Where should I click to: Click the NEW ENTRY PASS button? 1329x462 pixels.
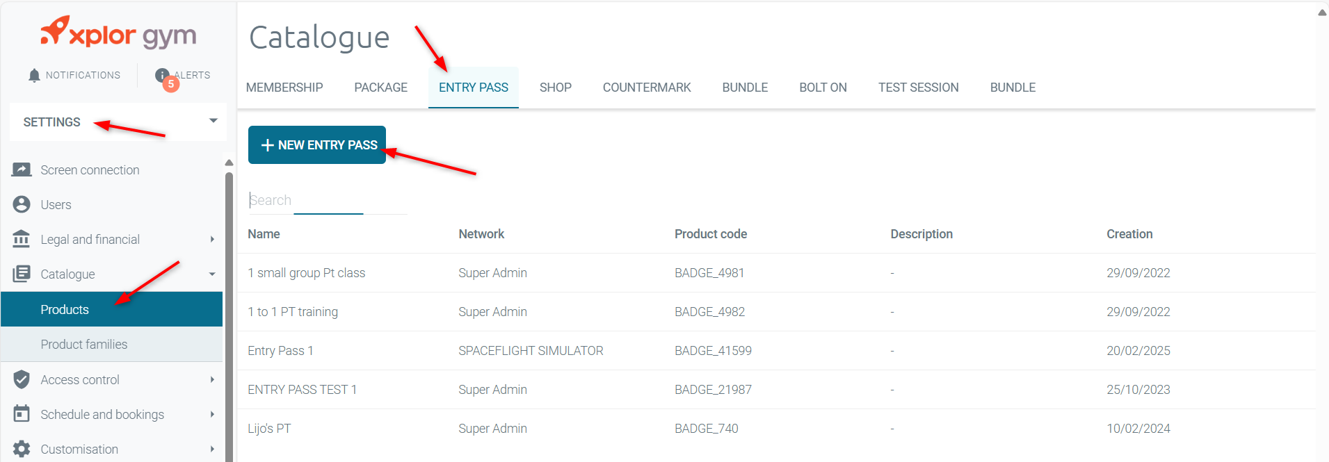pyautogui.click(x=317, y=145)
